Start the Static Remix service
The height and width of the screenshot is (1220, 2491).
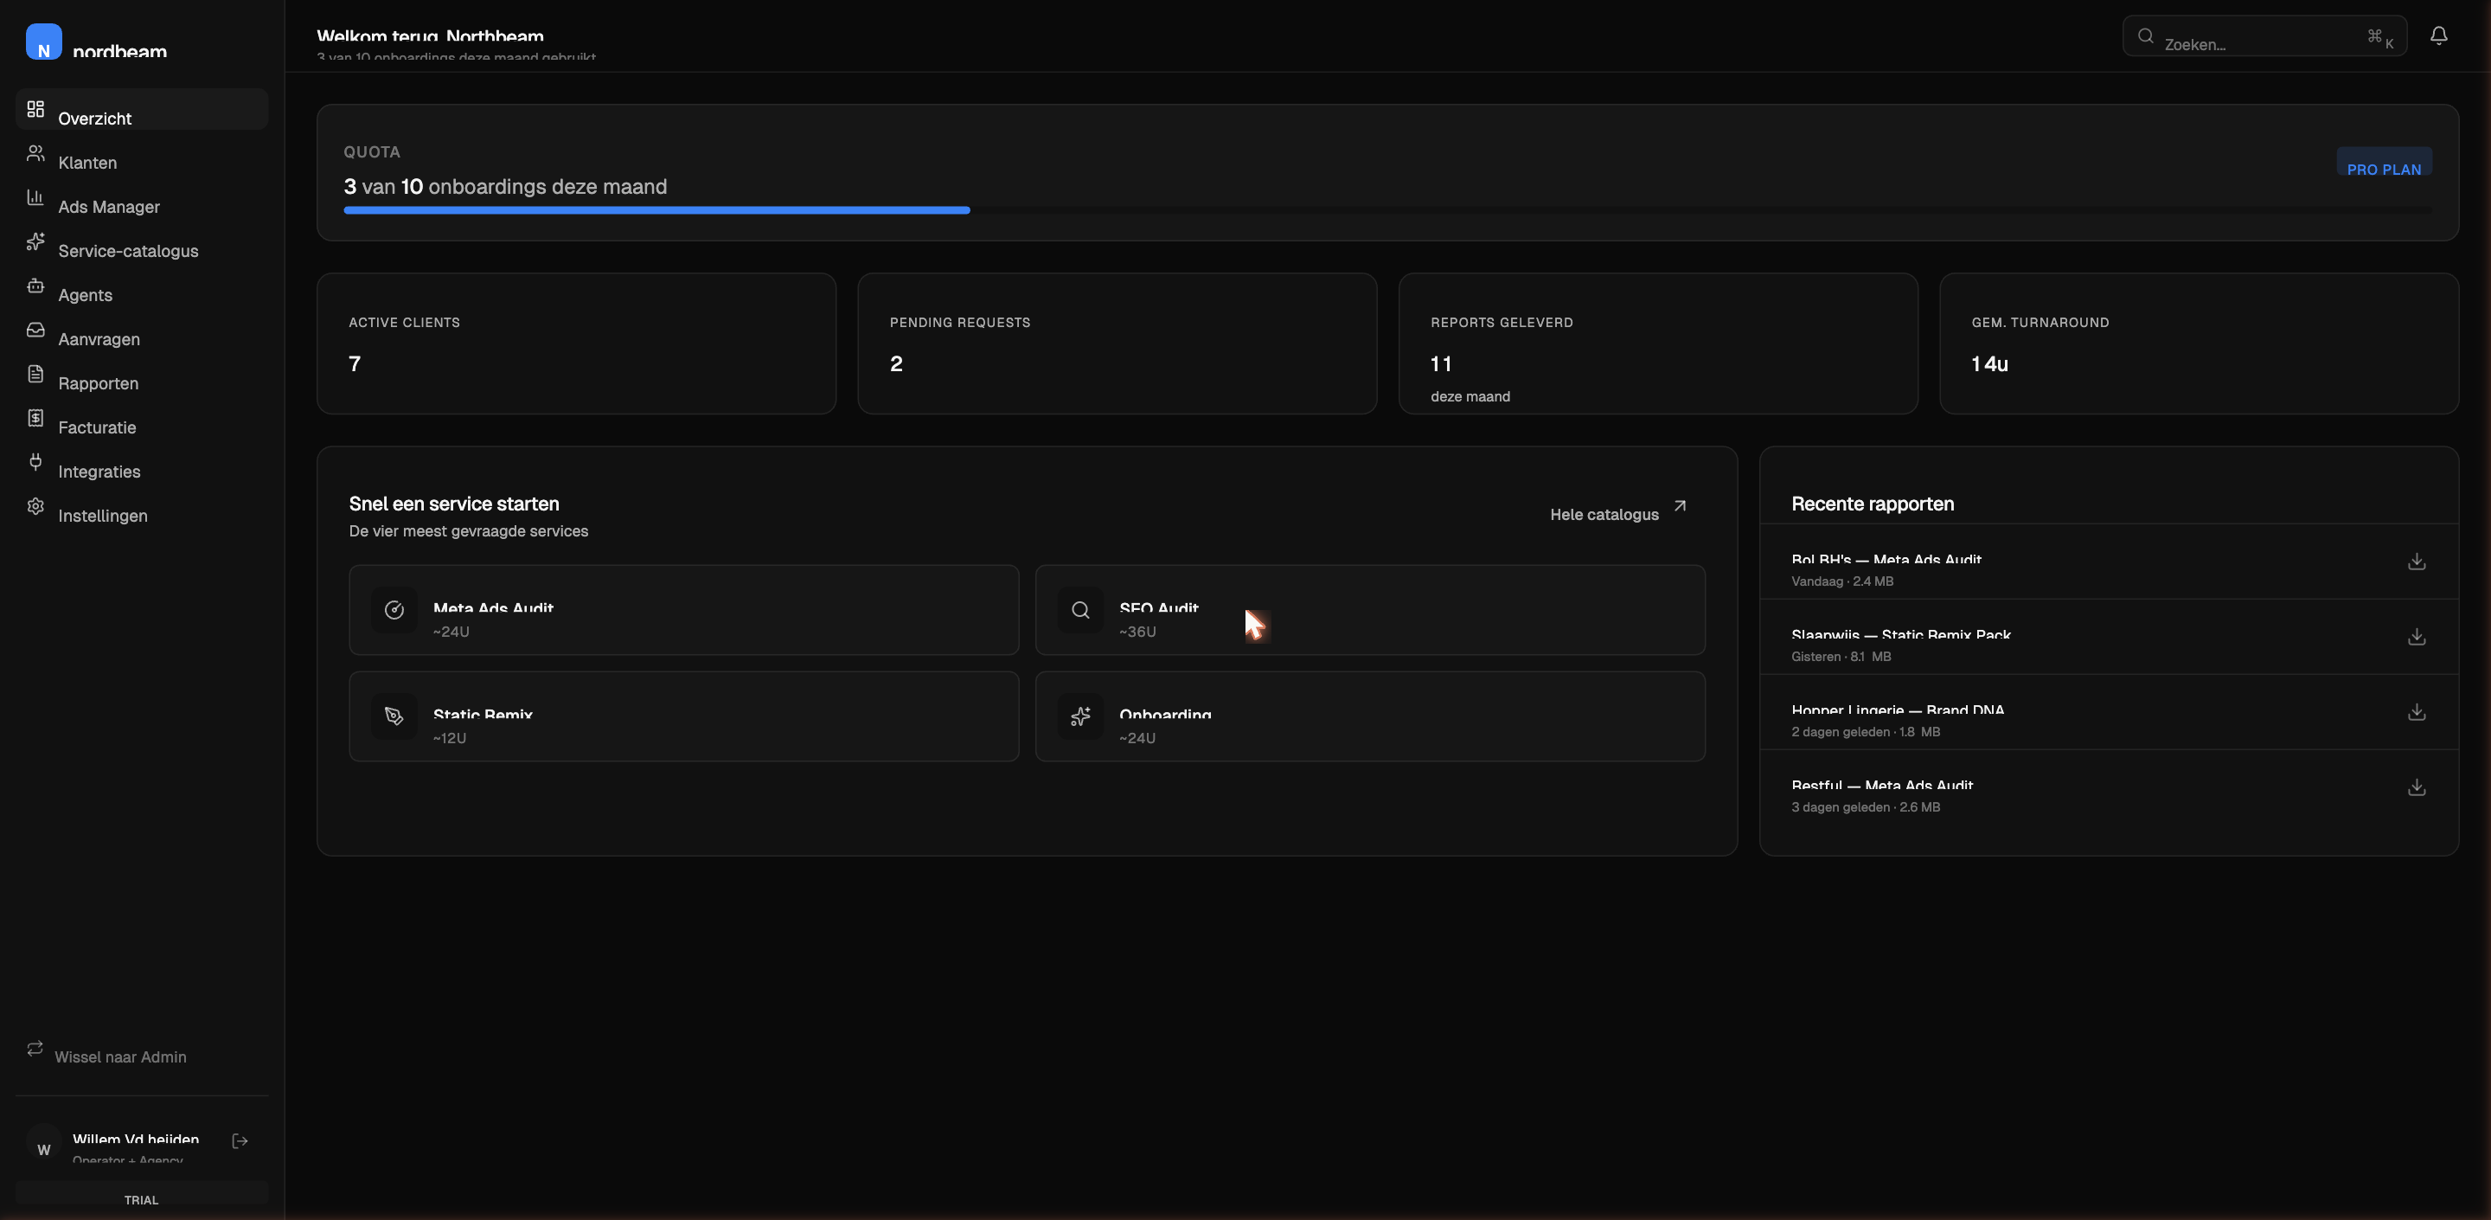click(x=683, y=716)
